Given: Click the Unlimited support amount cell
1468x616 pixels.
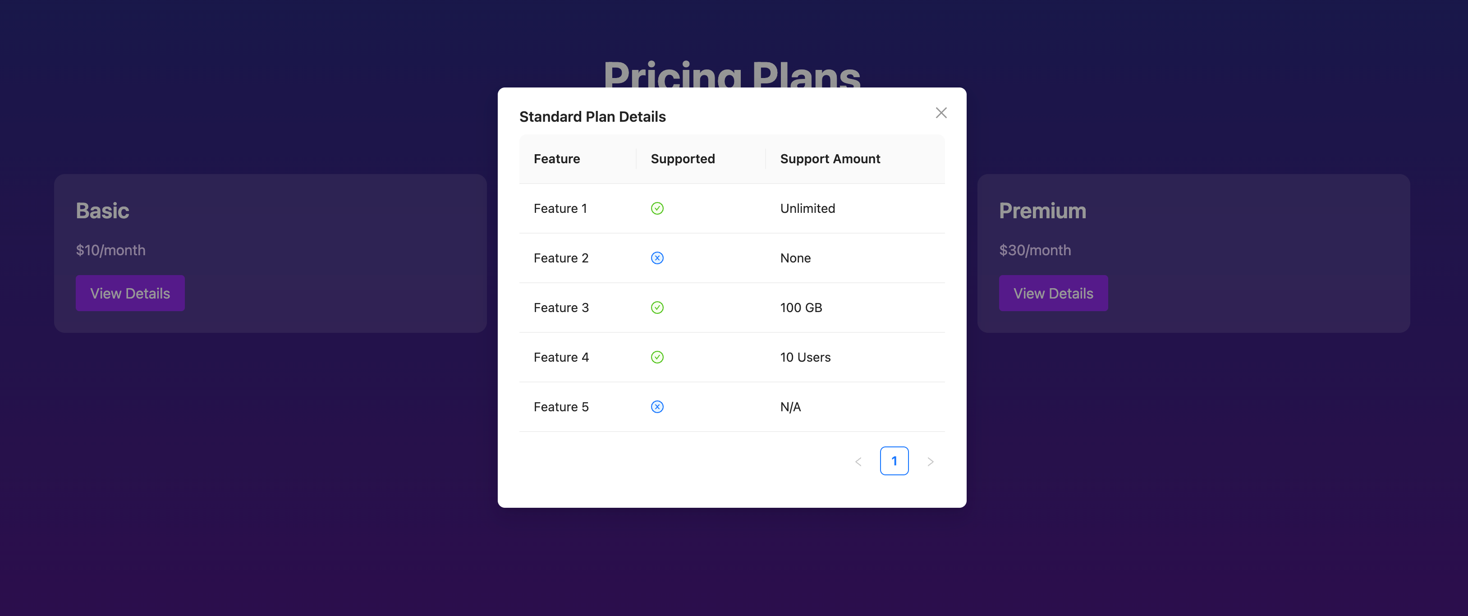Looking at the screenshot, I should 807,208.
